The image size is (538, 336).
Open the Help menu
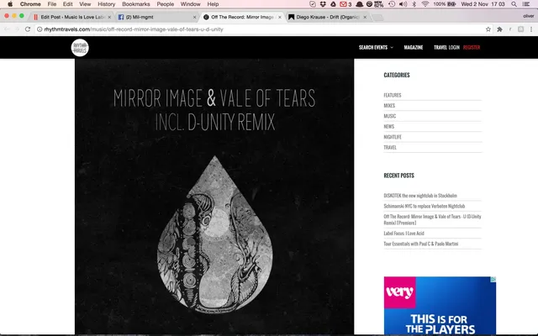coord(213,4)
